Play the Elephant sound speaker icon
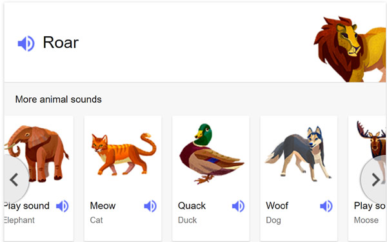This screenshot has width=387, height=242. pyautogui.click(x=63, y=206)
